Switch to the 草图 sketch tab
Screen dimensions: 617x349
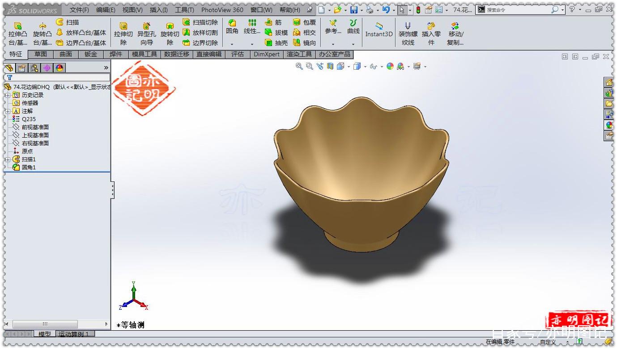pos(41,54)
